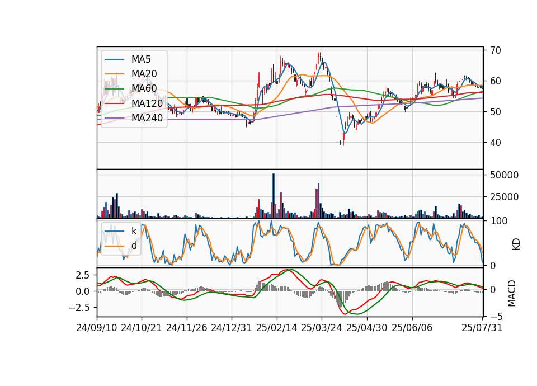
Task: Click the purple MA240 legend line
Action: tap(114, 118)
